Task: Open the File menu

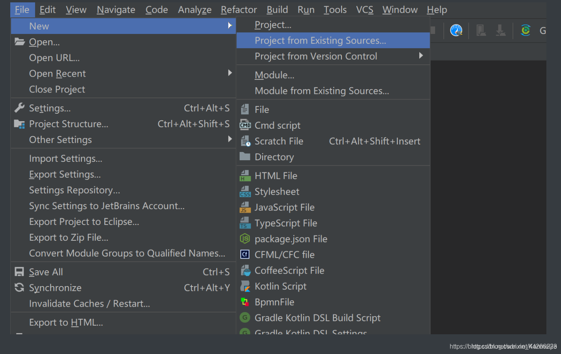Action: pos(22,9)
